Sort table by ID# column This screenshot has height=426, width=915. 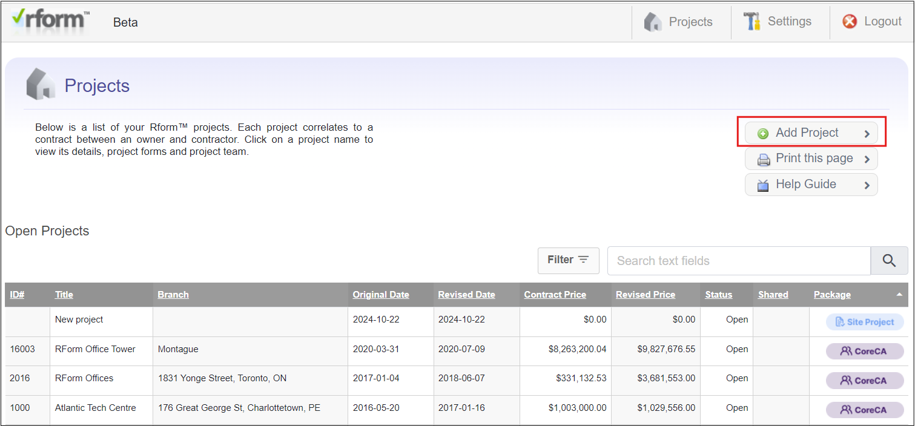coord(17,295)
